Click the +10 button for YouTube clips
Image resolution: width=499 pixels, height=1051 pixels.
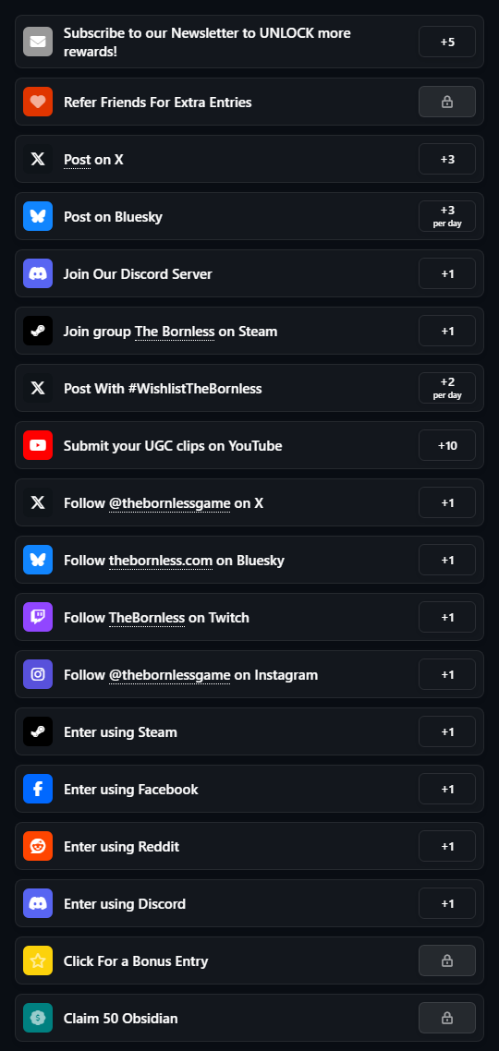[x=447, y=445]
